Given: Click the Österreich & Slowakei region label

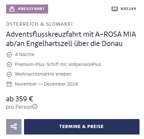Looking at the screenshot, I should (x=39, y=24).
